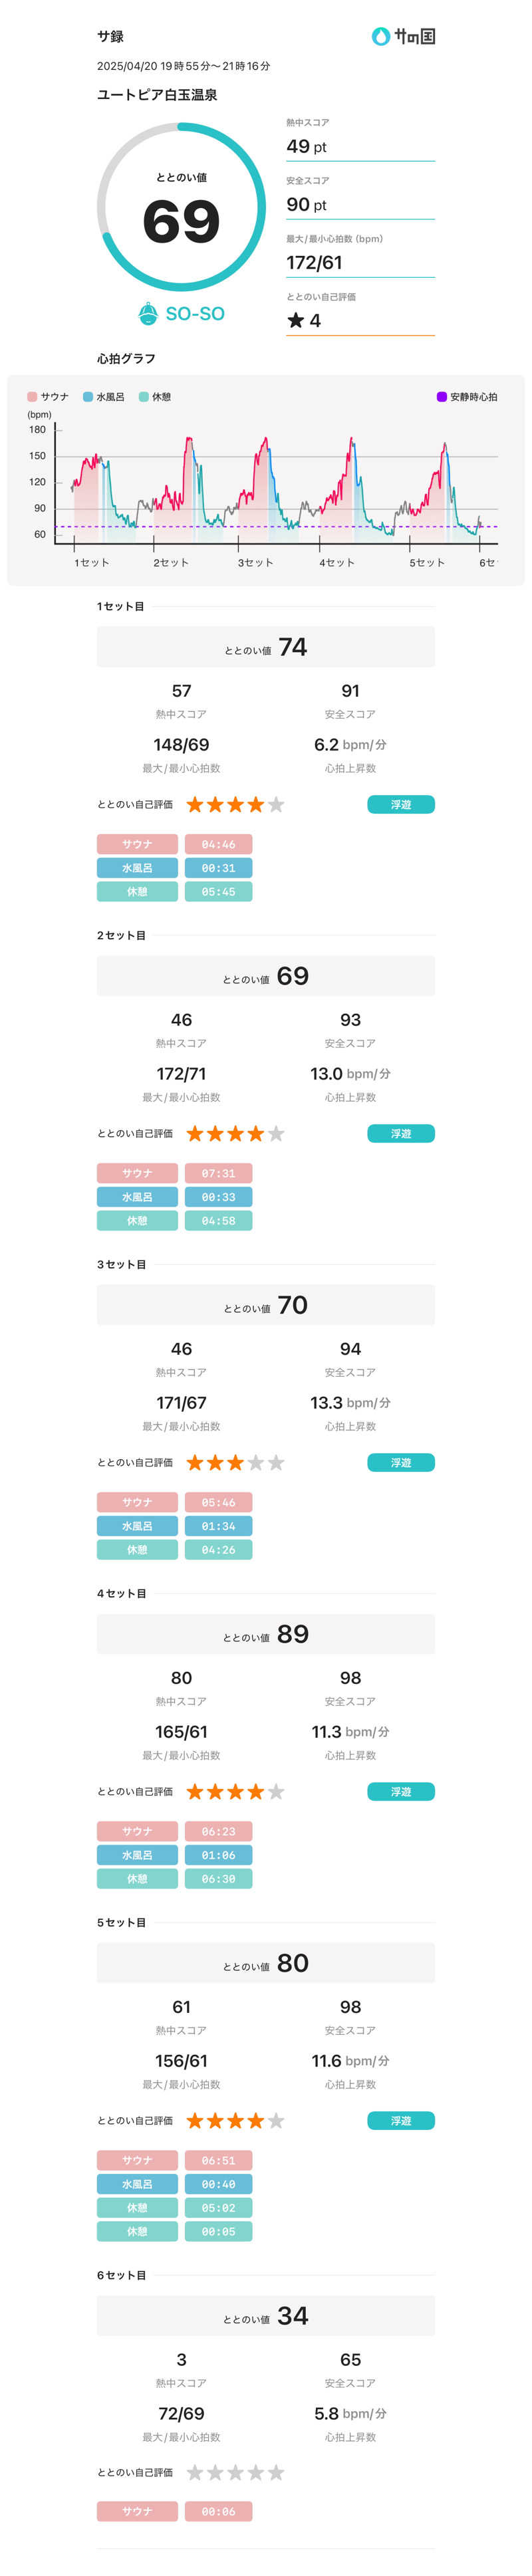Select the fifth star in 1セット目 rating
532x2576 pixels.
tap(276, 805)
